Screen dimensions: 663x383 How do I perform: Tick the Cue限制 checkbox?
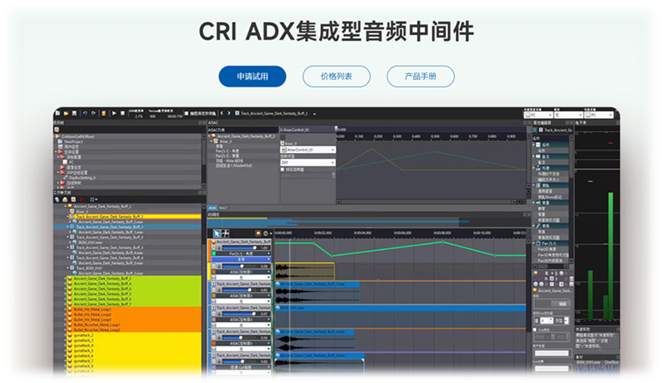pyautogui.click(x=535, y=330)
